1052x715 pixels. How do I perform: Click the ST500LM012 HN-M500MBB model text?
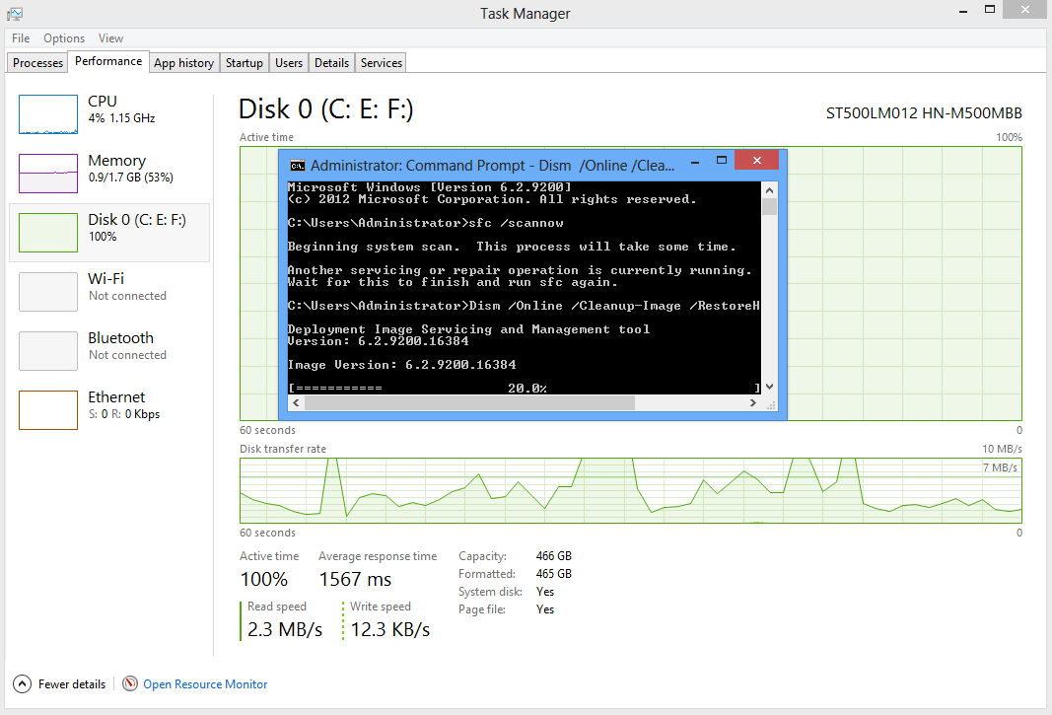[924, 112]
